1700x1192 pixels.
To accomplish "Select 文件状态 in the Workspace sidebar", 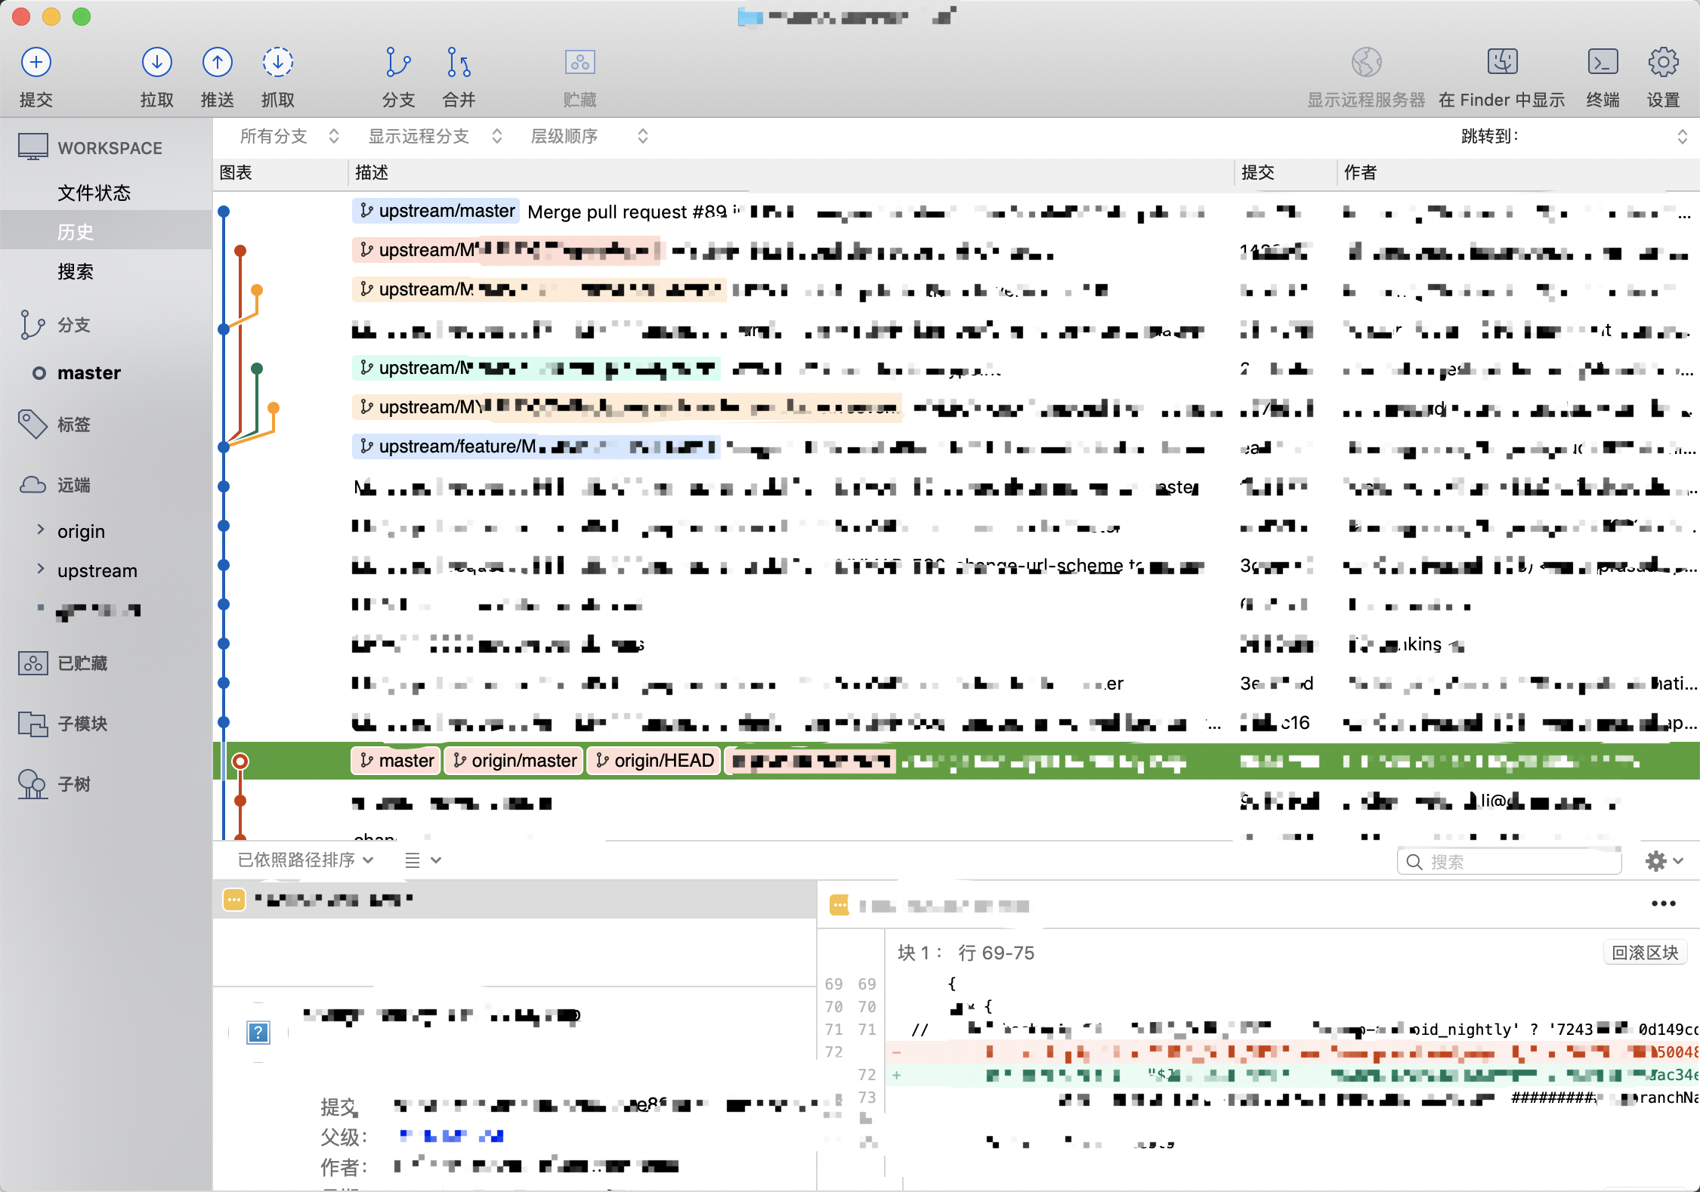I will tap(94, 193).
